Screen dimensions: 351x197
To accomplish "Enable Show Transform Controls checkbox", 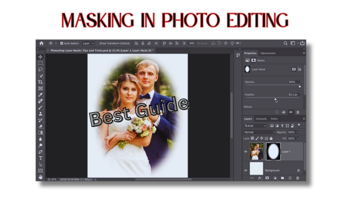I will coord(97,44).
